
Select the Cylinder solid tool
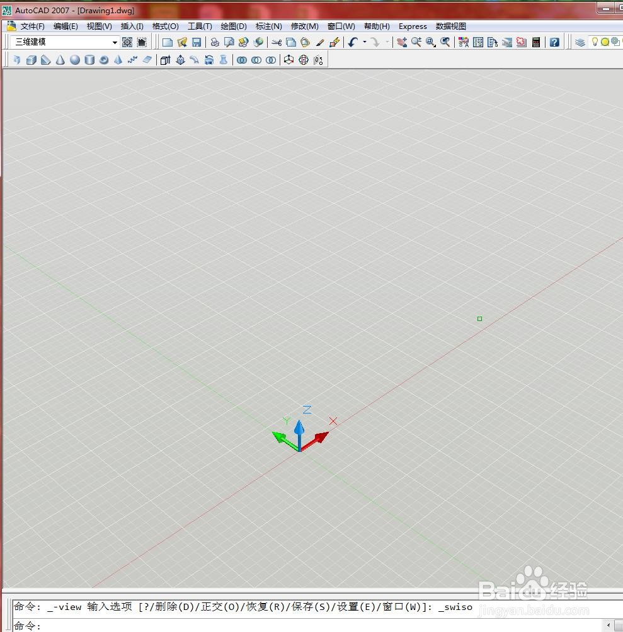(89, 60)
